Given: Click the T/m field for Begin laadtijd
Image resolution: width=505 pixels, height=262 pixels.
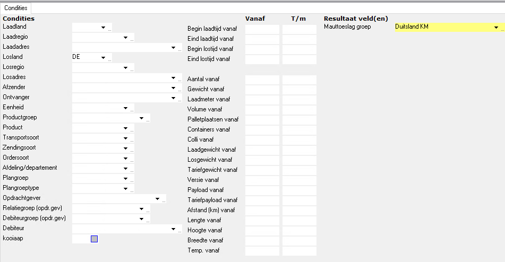Looking at the screenshot, I should (x=299, y=29).
